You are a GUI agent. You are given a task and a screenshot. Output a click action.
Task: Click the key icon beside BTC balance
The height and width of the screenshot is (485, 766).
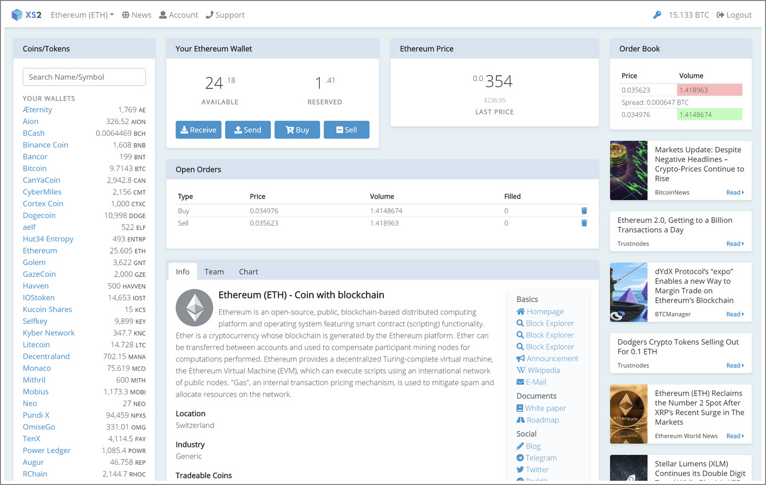657,15
